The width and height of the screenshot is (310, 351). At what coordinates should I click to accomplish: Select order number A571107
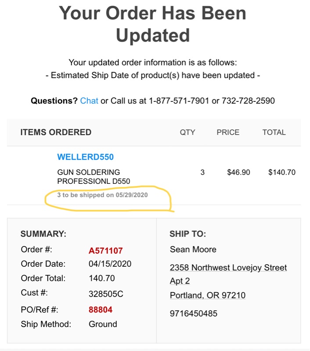pos(105,251)
